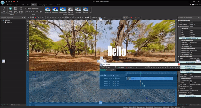
Task: Toggle the eye visibility column header
Action: click(101, 75)
